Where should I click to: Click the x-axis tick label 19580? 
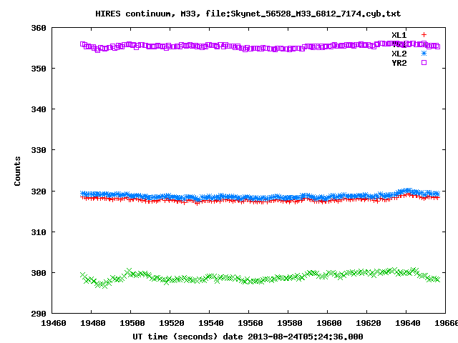coord(289,323)
